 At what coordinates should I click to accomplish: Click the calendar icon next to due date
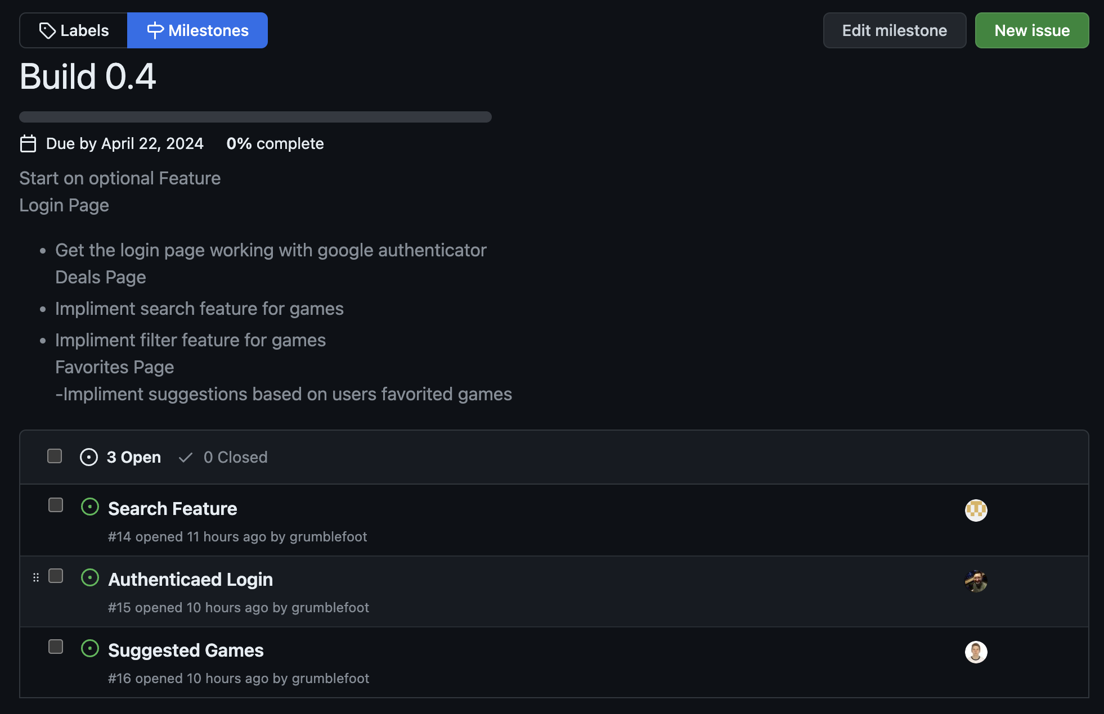point(28,144)
